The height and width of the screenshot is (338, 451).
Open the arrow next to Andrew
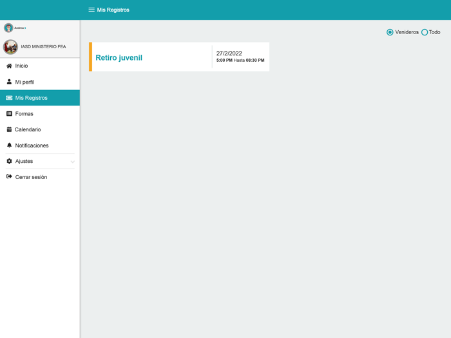(25, 28)
